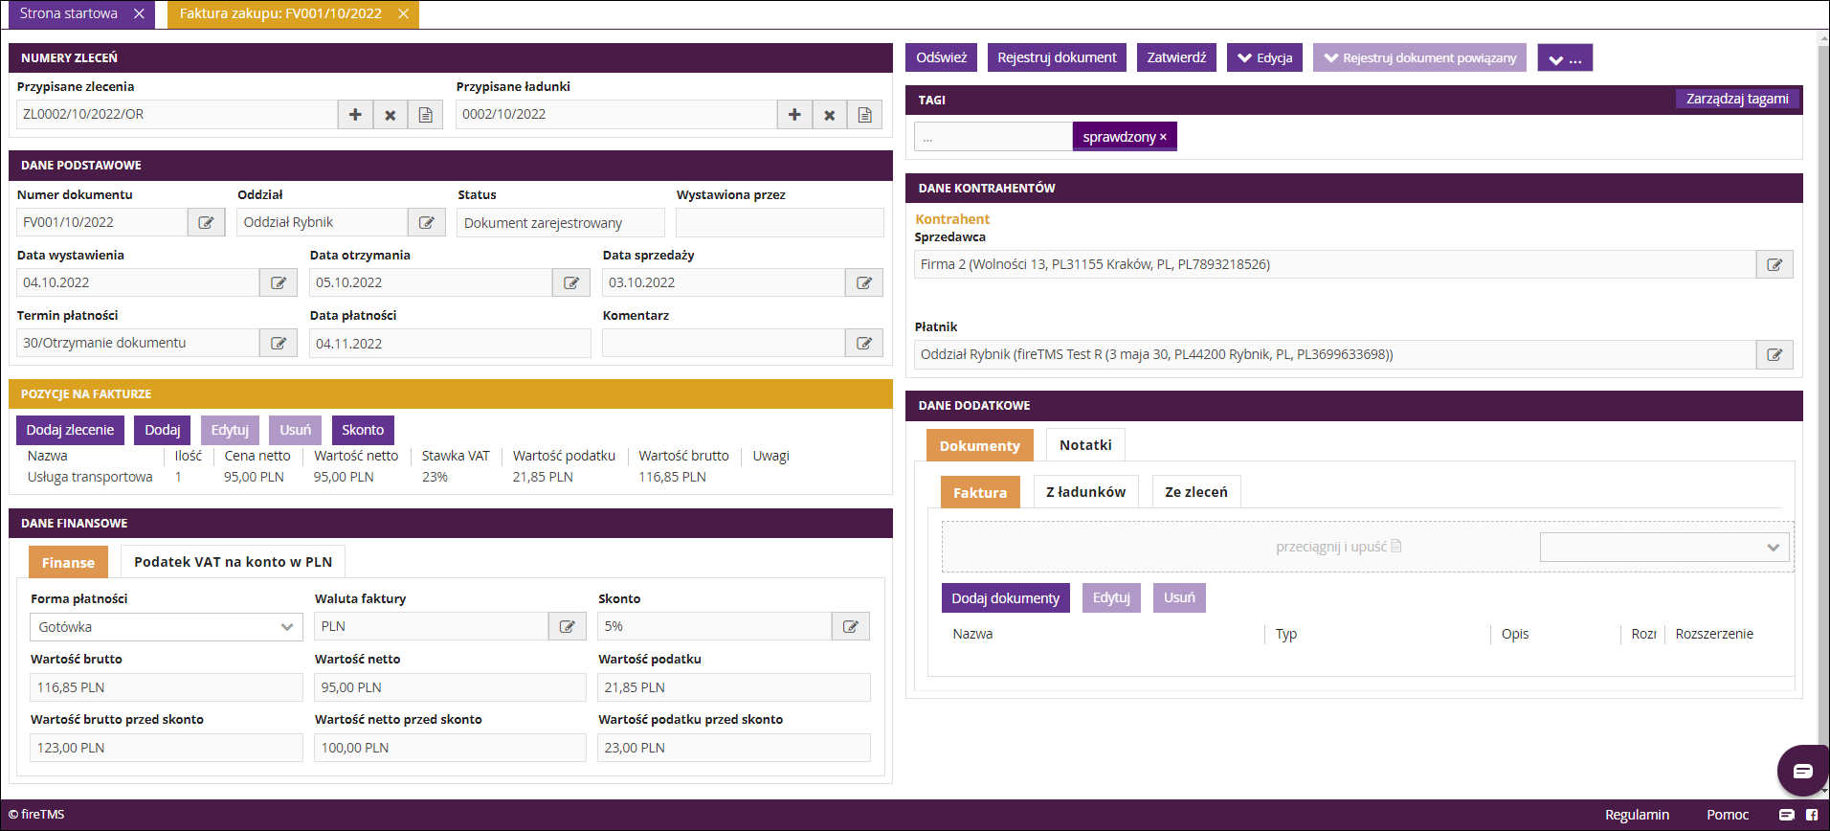
Task: Open Regulamin link in footer
Action: coord(1637,815)
